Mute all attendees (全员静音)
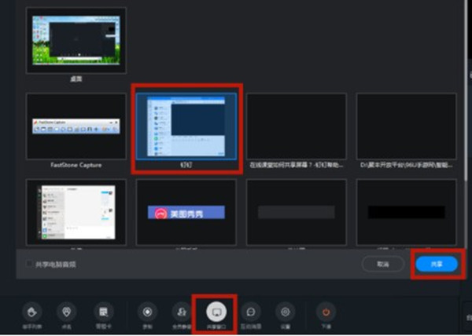The height and width of the screenshot is (336, 472). 179,312
